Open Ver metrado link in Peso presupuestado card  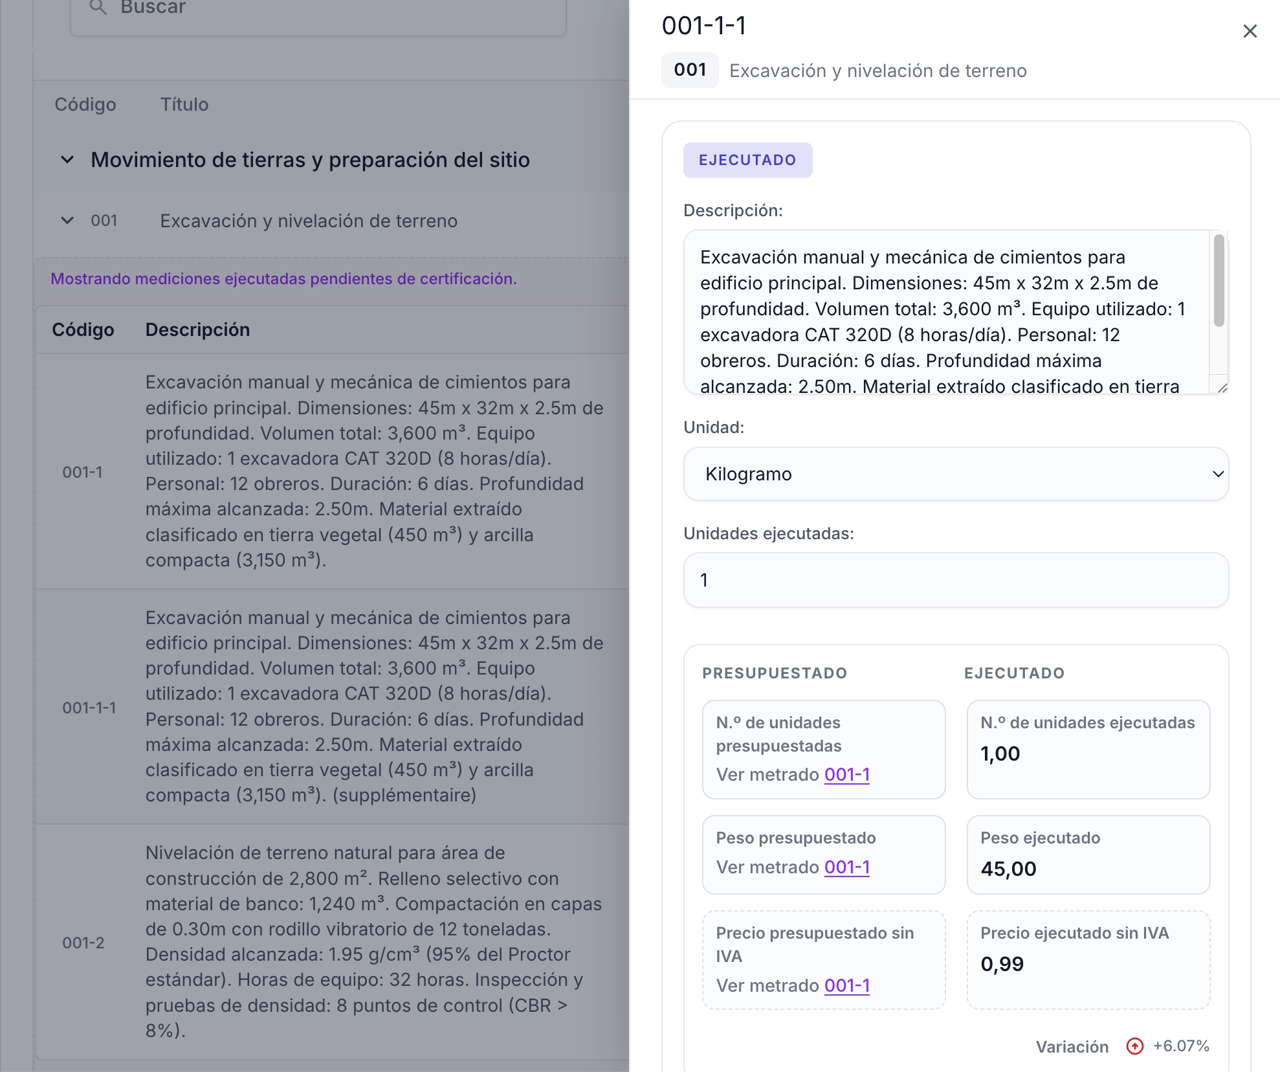tap(846, 867)
